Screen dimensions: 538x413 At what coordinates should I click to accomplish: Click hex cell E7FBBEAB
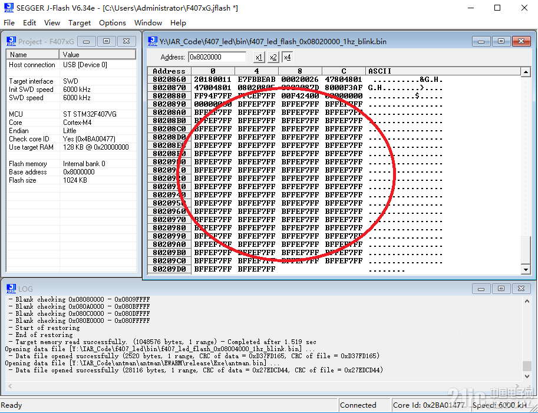pos(257,79)
